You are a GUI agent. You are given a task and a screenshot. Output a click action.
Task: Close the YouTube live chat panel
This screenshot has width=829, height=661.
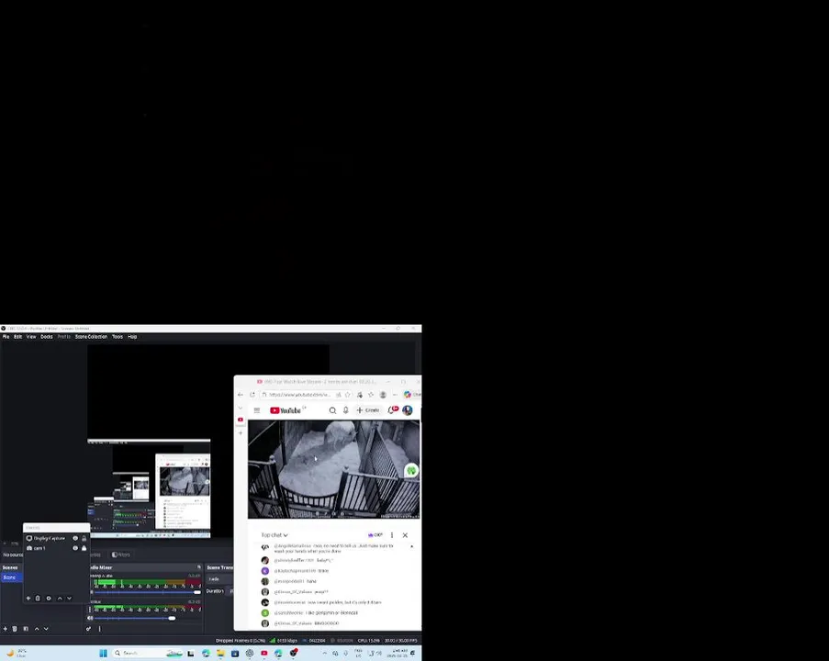pyautogui.click(x=405, y=535)
